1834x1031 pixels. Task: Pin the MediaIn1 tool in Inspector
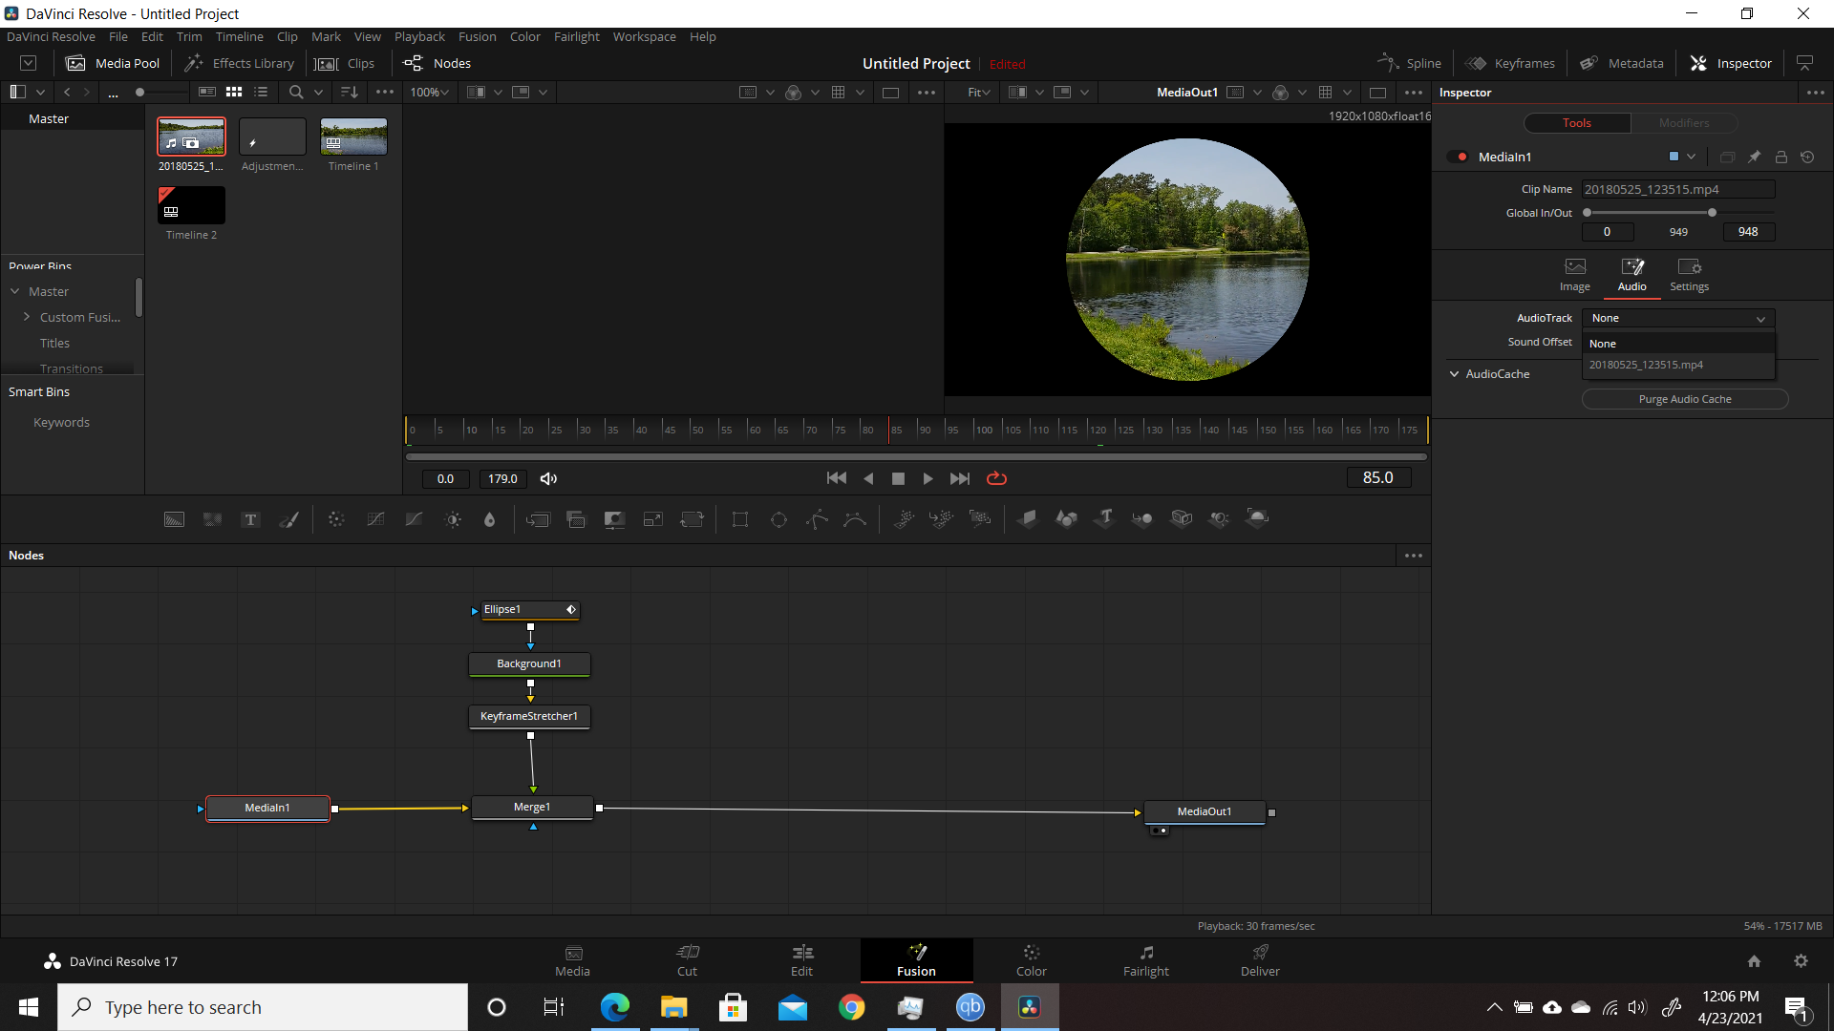[1754, 157]
